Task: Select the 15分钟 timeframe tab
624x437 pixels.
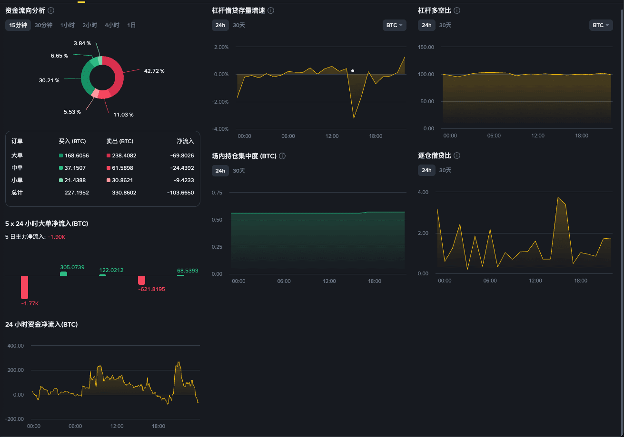Action: tap(18, 25)
